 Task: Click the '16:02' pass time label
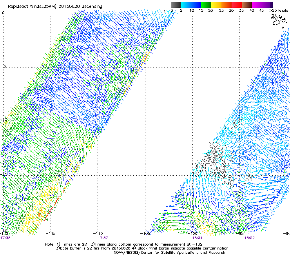[x=250, y=238]
